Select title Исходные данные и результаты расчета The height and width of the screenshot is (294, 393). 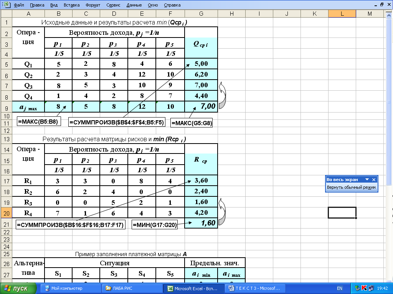[x=114, y=22]
